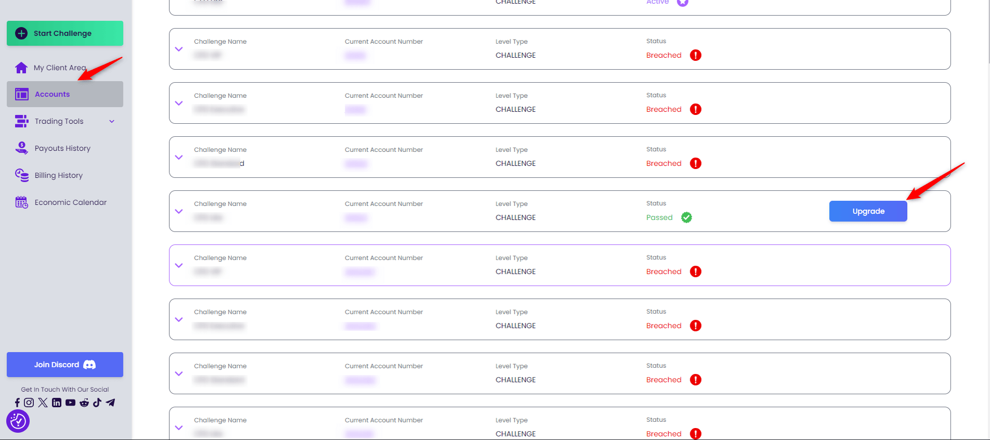Click the Telegram paper plane icon
The width and height of the screenshot is (990, 440).
click(110, 403)
